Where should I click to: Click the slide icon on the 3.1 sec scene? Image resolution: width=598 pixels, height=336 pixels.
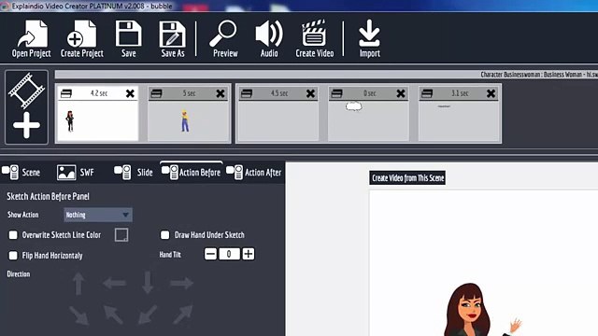pyautogui.click(x=427, y=93)
